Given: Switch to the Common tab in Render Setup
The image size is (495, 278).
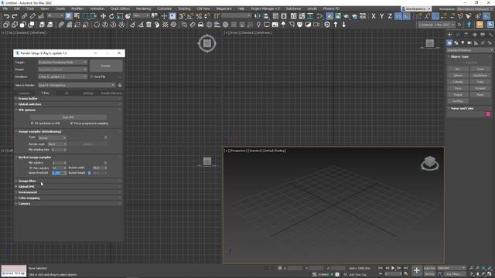Looking at the screenshot, I should tap(24, 93).
